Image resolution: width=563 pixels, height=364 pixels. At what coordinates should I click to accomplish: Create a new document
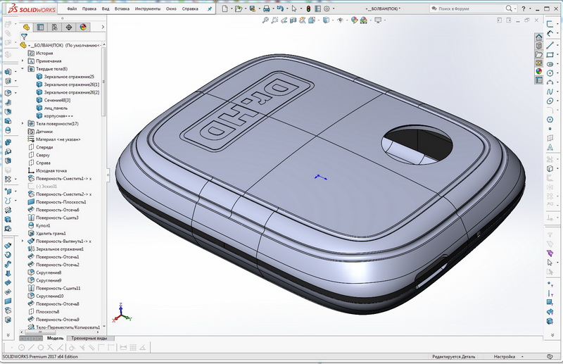click(x=224, y=8)
